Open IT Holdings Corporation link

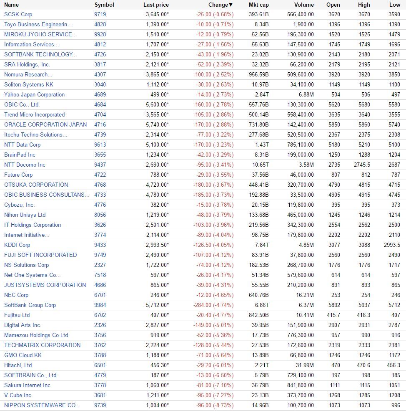coord(33,225)
